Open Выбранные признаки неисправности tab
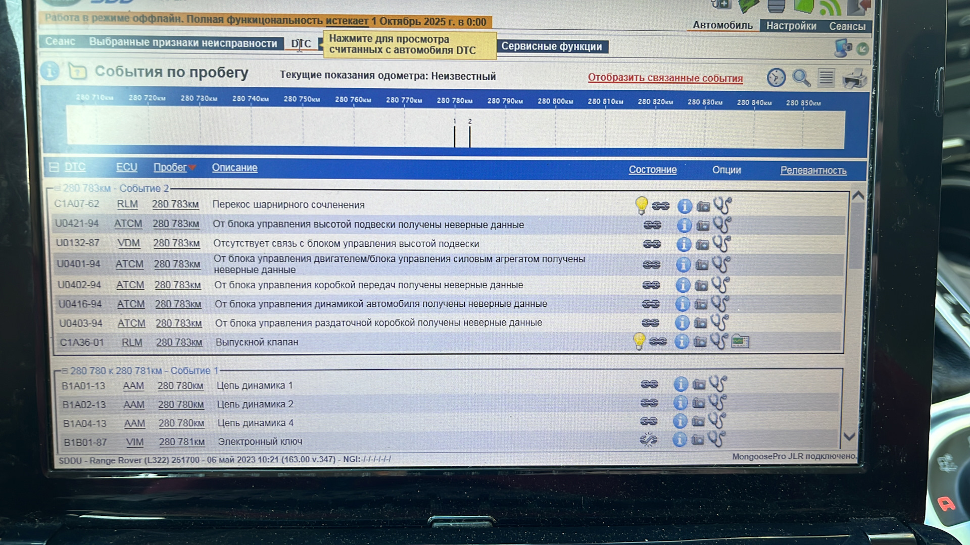This screenshot has width=970, height=545. 183,43
